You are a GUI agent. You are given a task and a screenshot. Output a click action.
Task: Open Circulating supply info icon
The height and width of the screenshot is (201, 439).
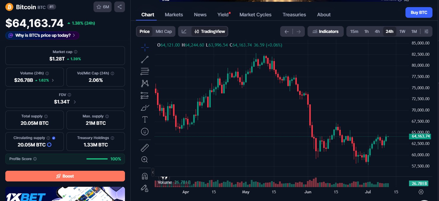click(x=48, y=138)
